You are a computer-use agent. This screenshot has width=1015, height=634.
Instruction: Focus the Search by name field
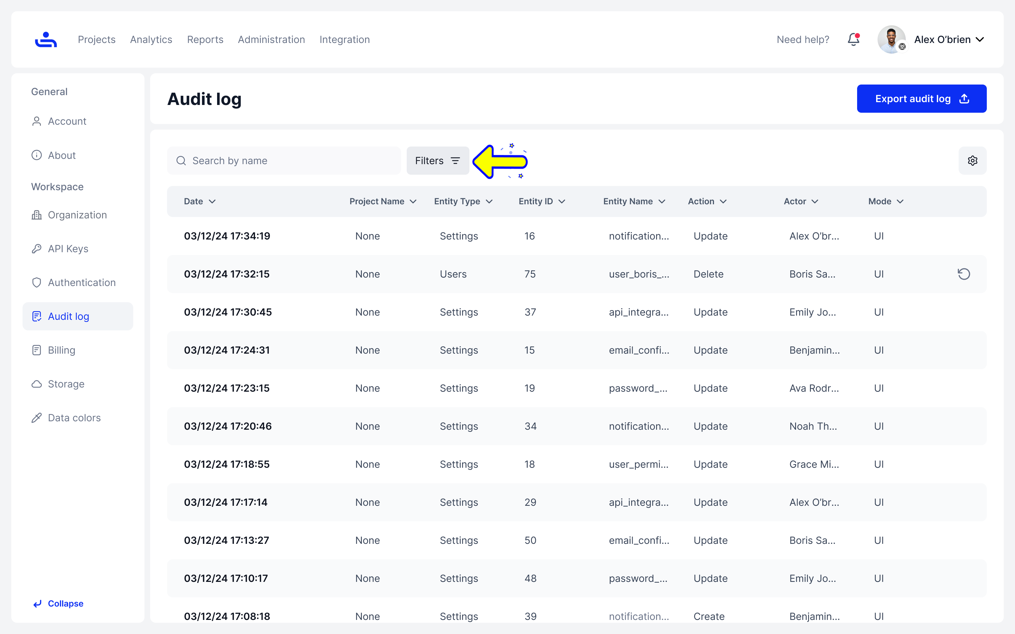coord(289,161)
